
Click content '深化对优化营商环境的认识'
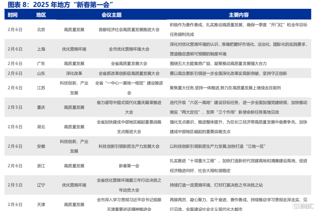click(194, 44)
